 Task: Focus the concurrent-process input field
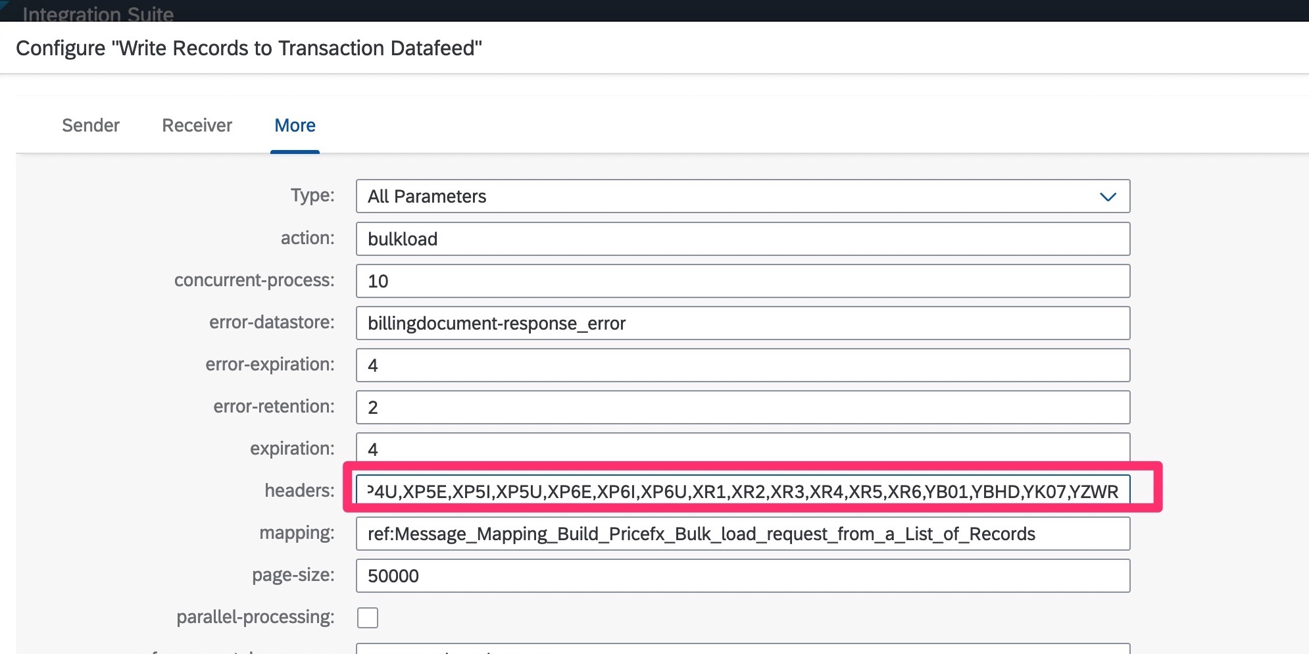[742, 281]
